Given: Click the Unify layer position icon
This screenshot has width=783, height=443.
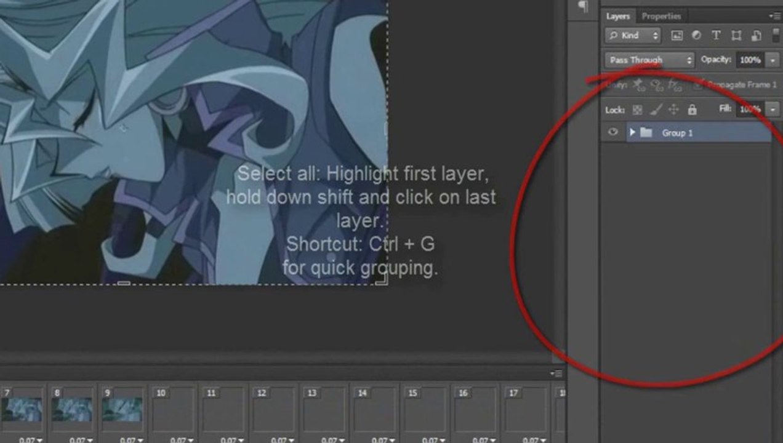Looking at the screenshot, I should coord(638,85).
